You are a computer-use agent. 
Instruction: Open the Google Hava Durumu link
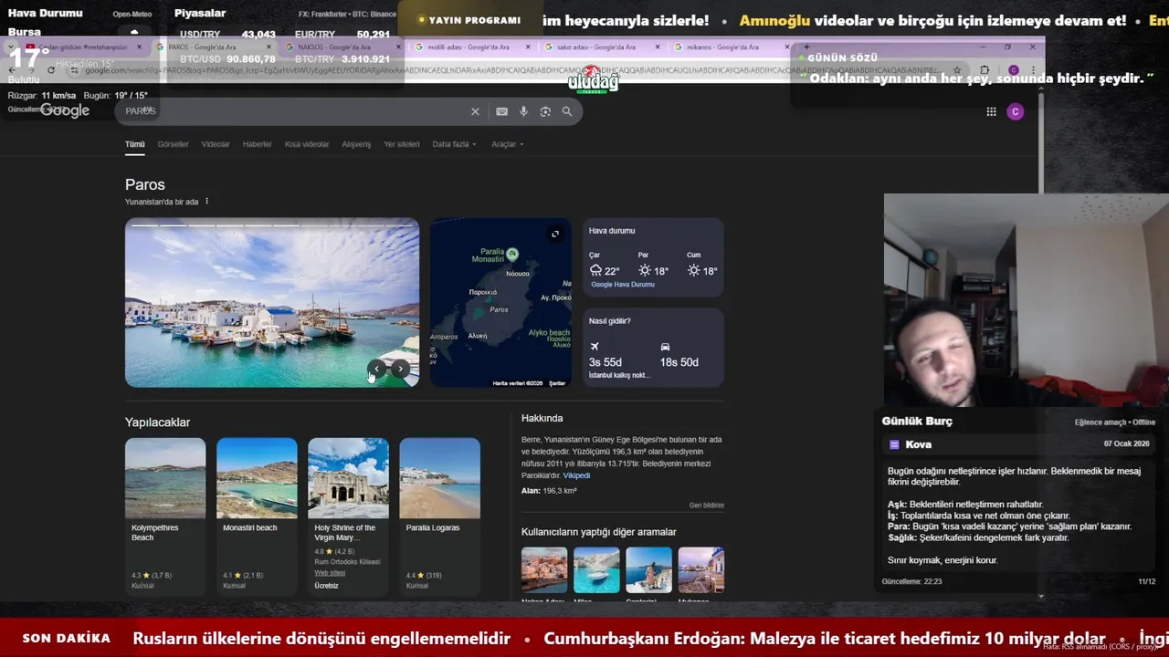click(623, 285)
